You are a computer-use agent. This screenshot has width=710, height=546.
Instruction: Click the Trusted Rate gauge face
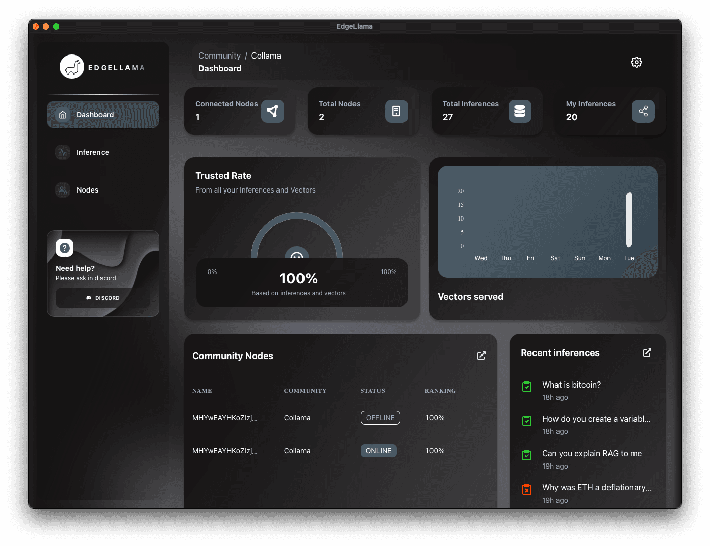(x=297, y=254)
